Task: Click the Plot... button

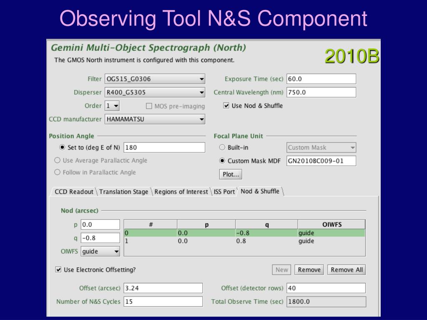Action: pyautogui.click(x=231, y=175)
